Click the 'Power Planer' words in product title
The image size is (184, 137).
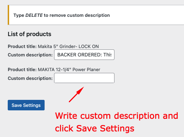tap(86, 70)
